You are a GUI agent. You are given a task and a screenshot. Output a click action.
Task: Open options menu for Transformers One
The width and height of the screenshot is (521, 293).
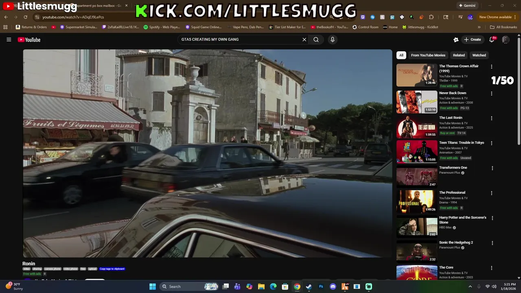tap(492, 168)
